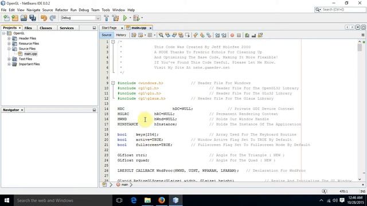Click the Undo icon in main toolbar
Image resolution: width=367 pixels, height=206 pixels.
(44, 18)
